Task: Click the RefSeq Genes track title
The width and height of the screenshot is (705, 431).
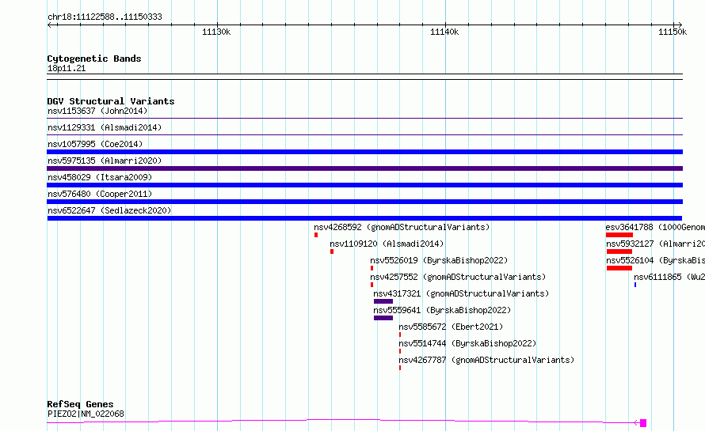Action: coord(80,404)
